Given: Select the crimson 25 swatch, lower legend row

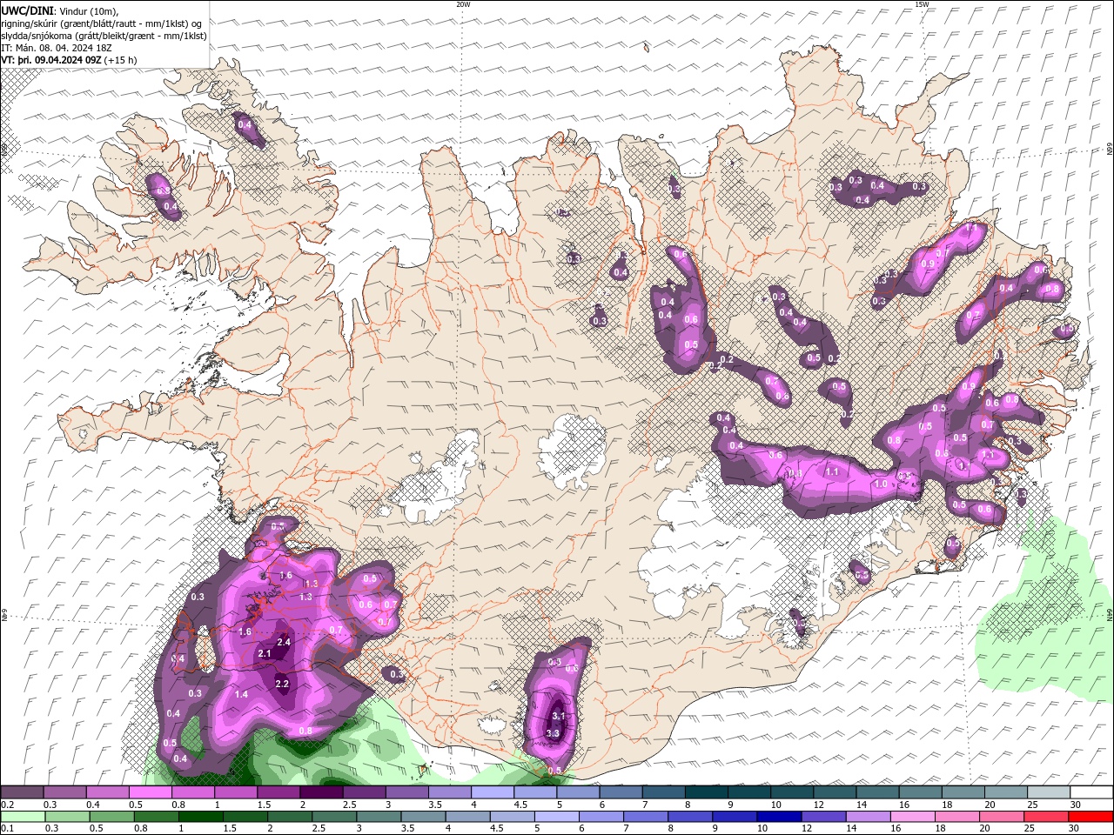Looking at the screenshot, I should [1045, 817].
